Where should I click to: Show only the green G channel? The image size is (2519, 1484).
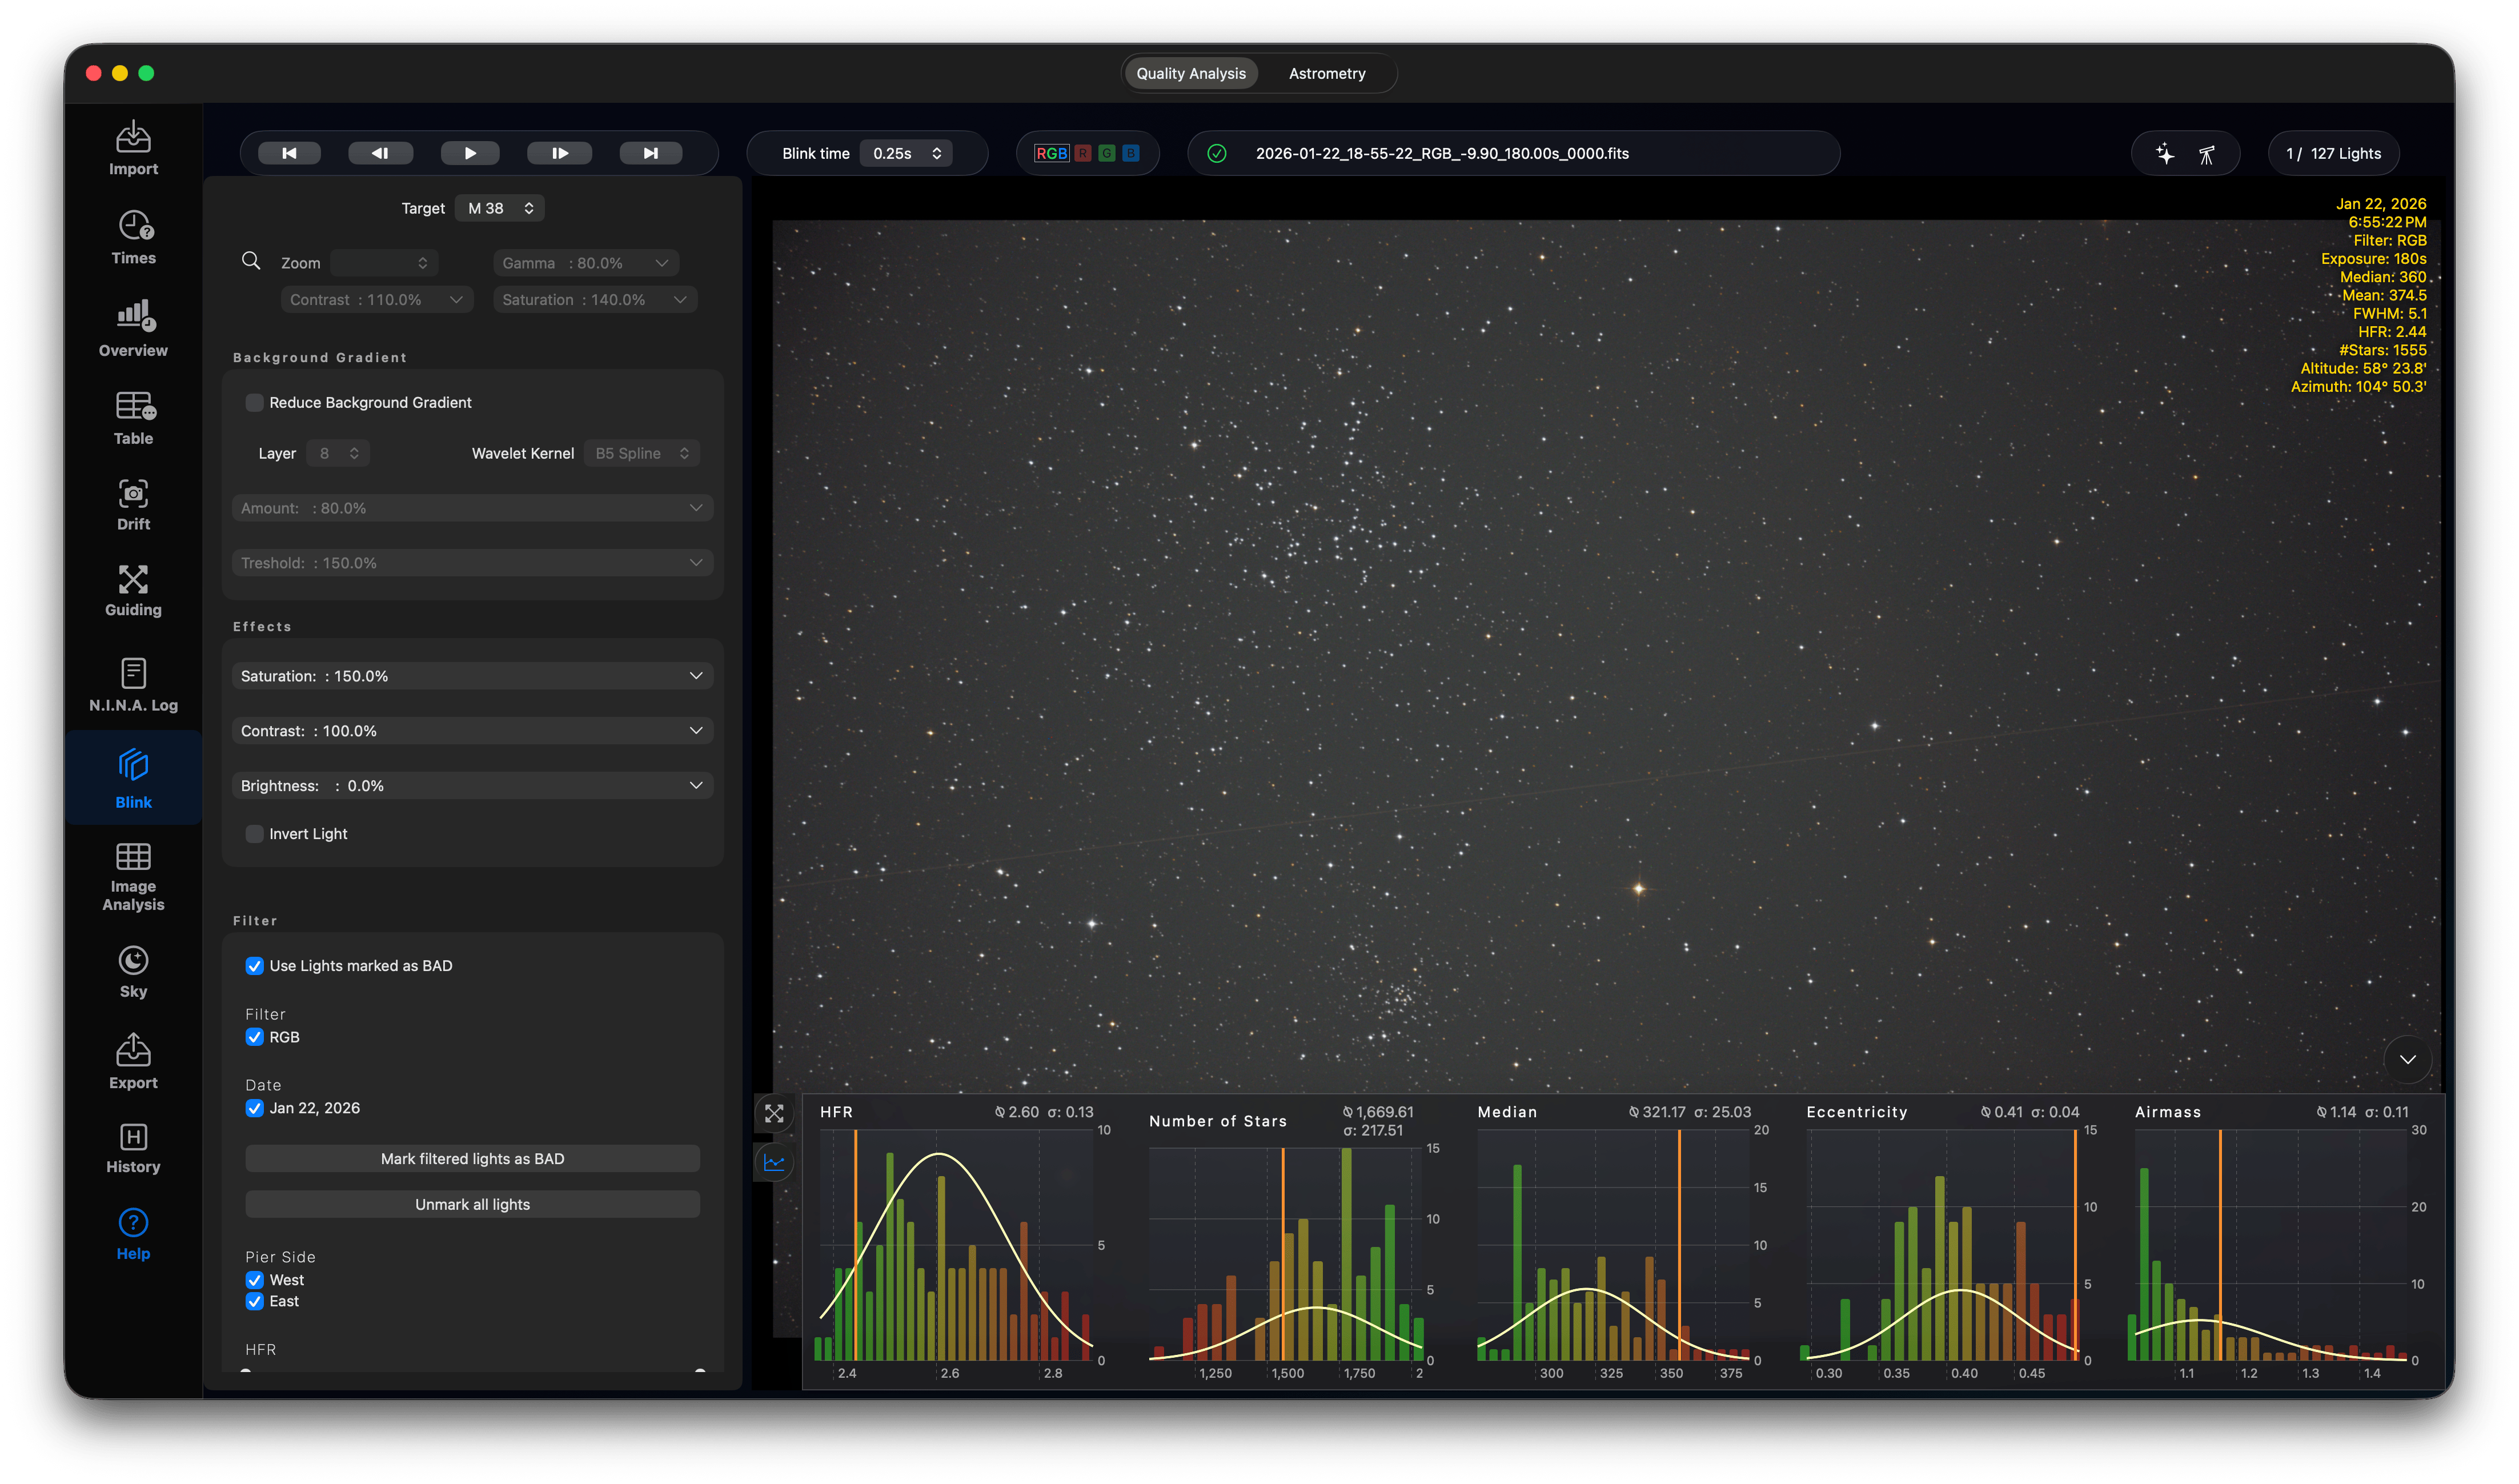coord(1106,153)
